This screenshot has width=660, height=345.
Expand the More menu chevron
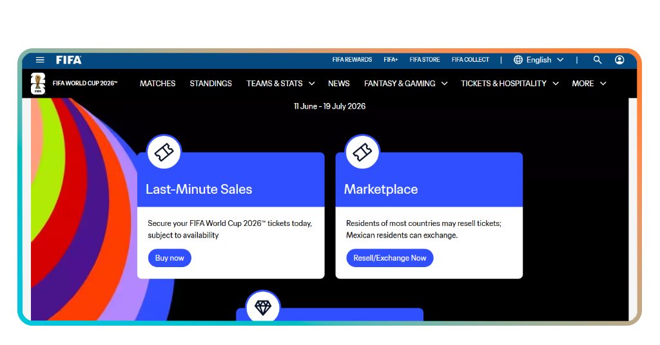(603, 84)
